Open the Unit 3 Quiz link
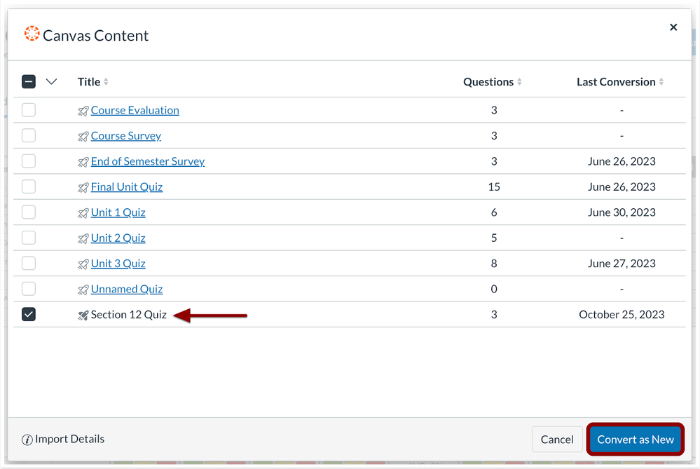Image resolution: width=700 pixels, height=469 pixels. point(118,264)
